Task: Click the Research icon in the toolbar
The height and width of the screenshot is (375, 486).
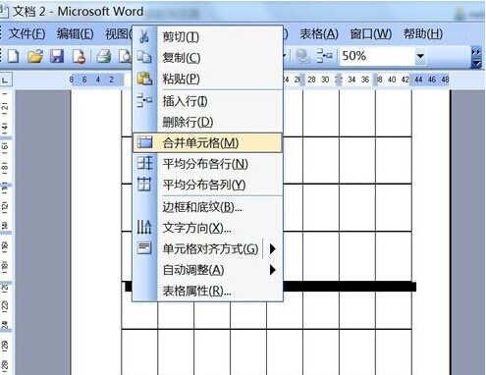Action: pyautogui.click(x=303, y=56)
